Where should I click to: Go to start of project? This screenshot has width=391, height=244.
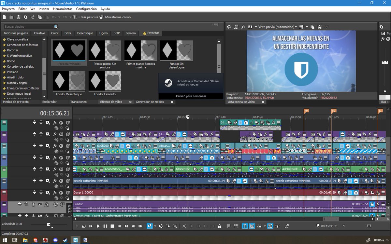(119, 226)
